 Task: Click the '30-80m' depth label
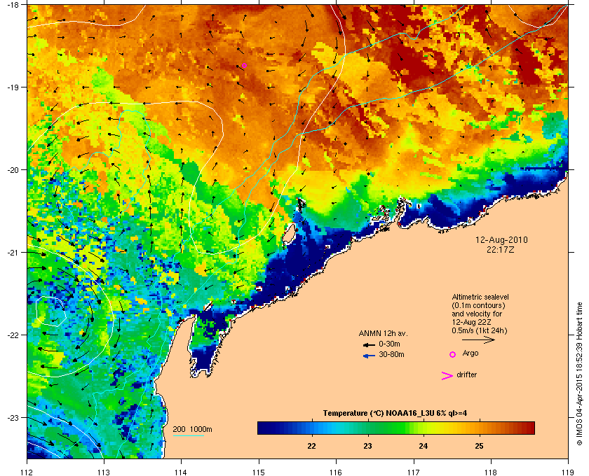click(x=391, y=354)
